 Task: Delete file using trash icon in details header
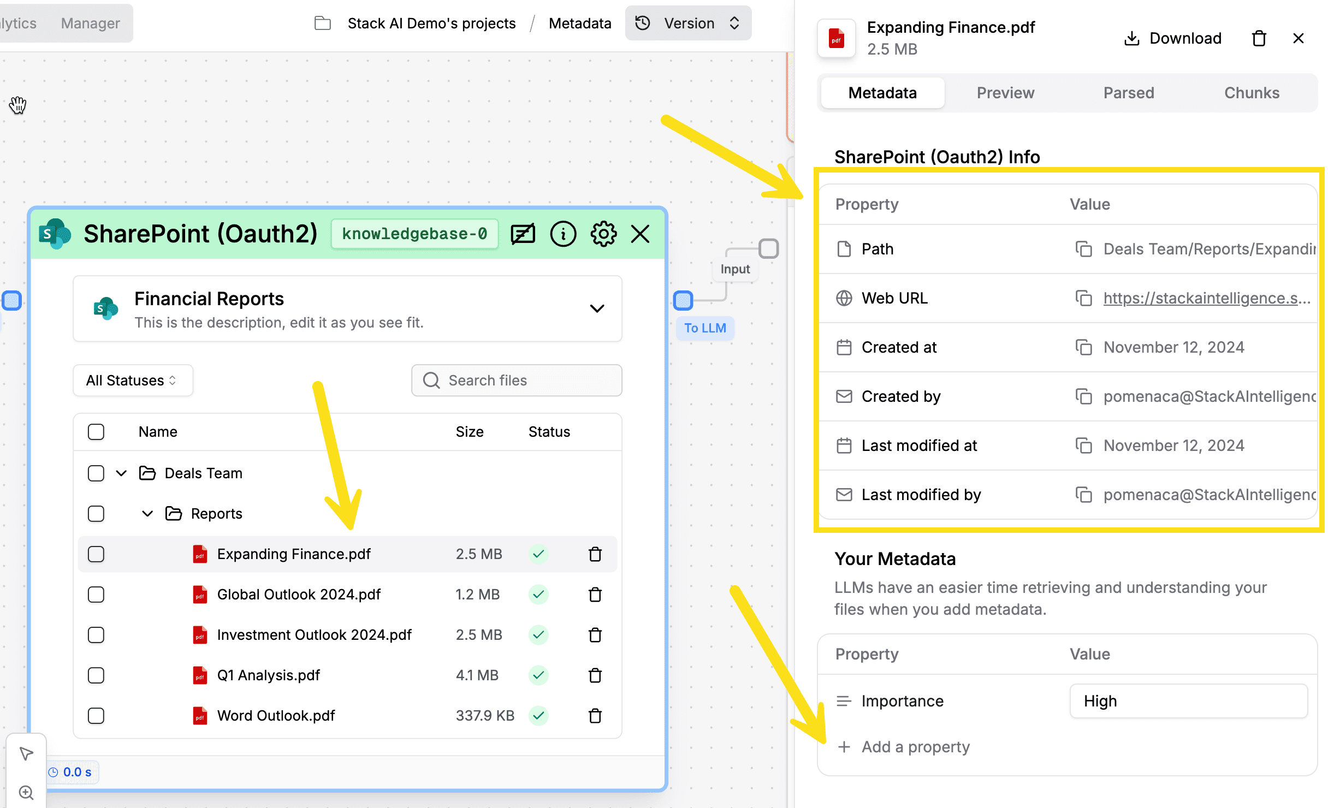pyautogui.click(x=1259, y=38)
